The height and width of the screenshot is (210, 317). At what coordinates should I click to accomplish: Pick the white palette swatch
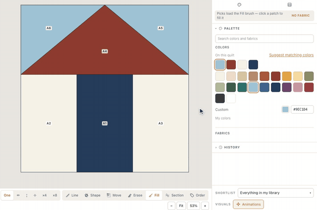231,98
